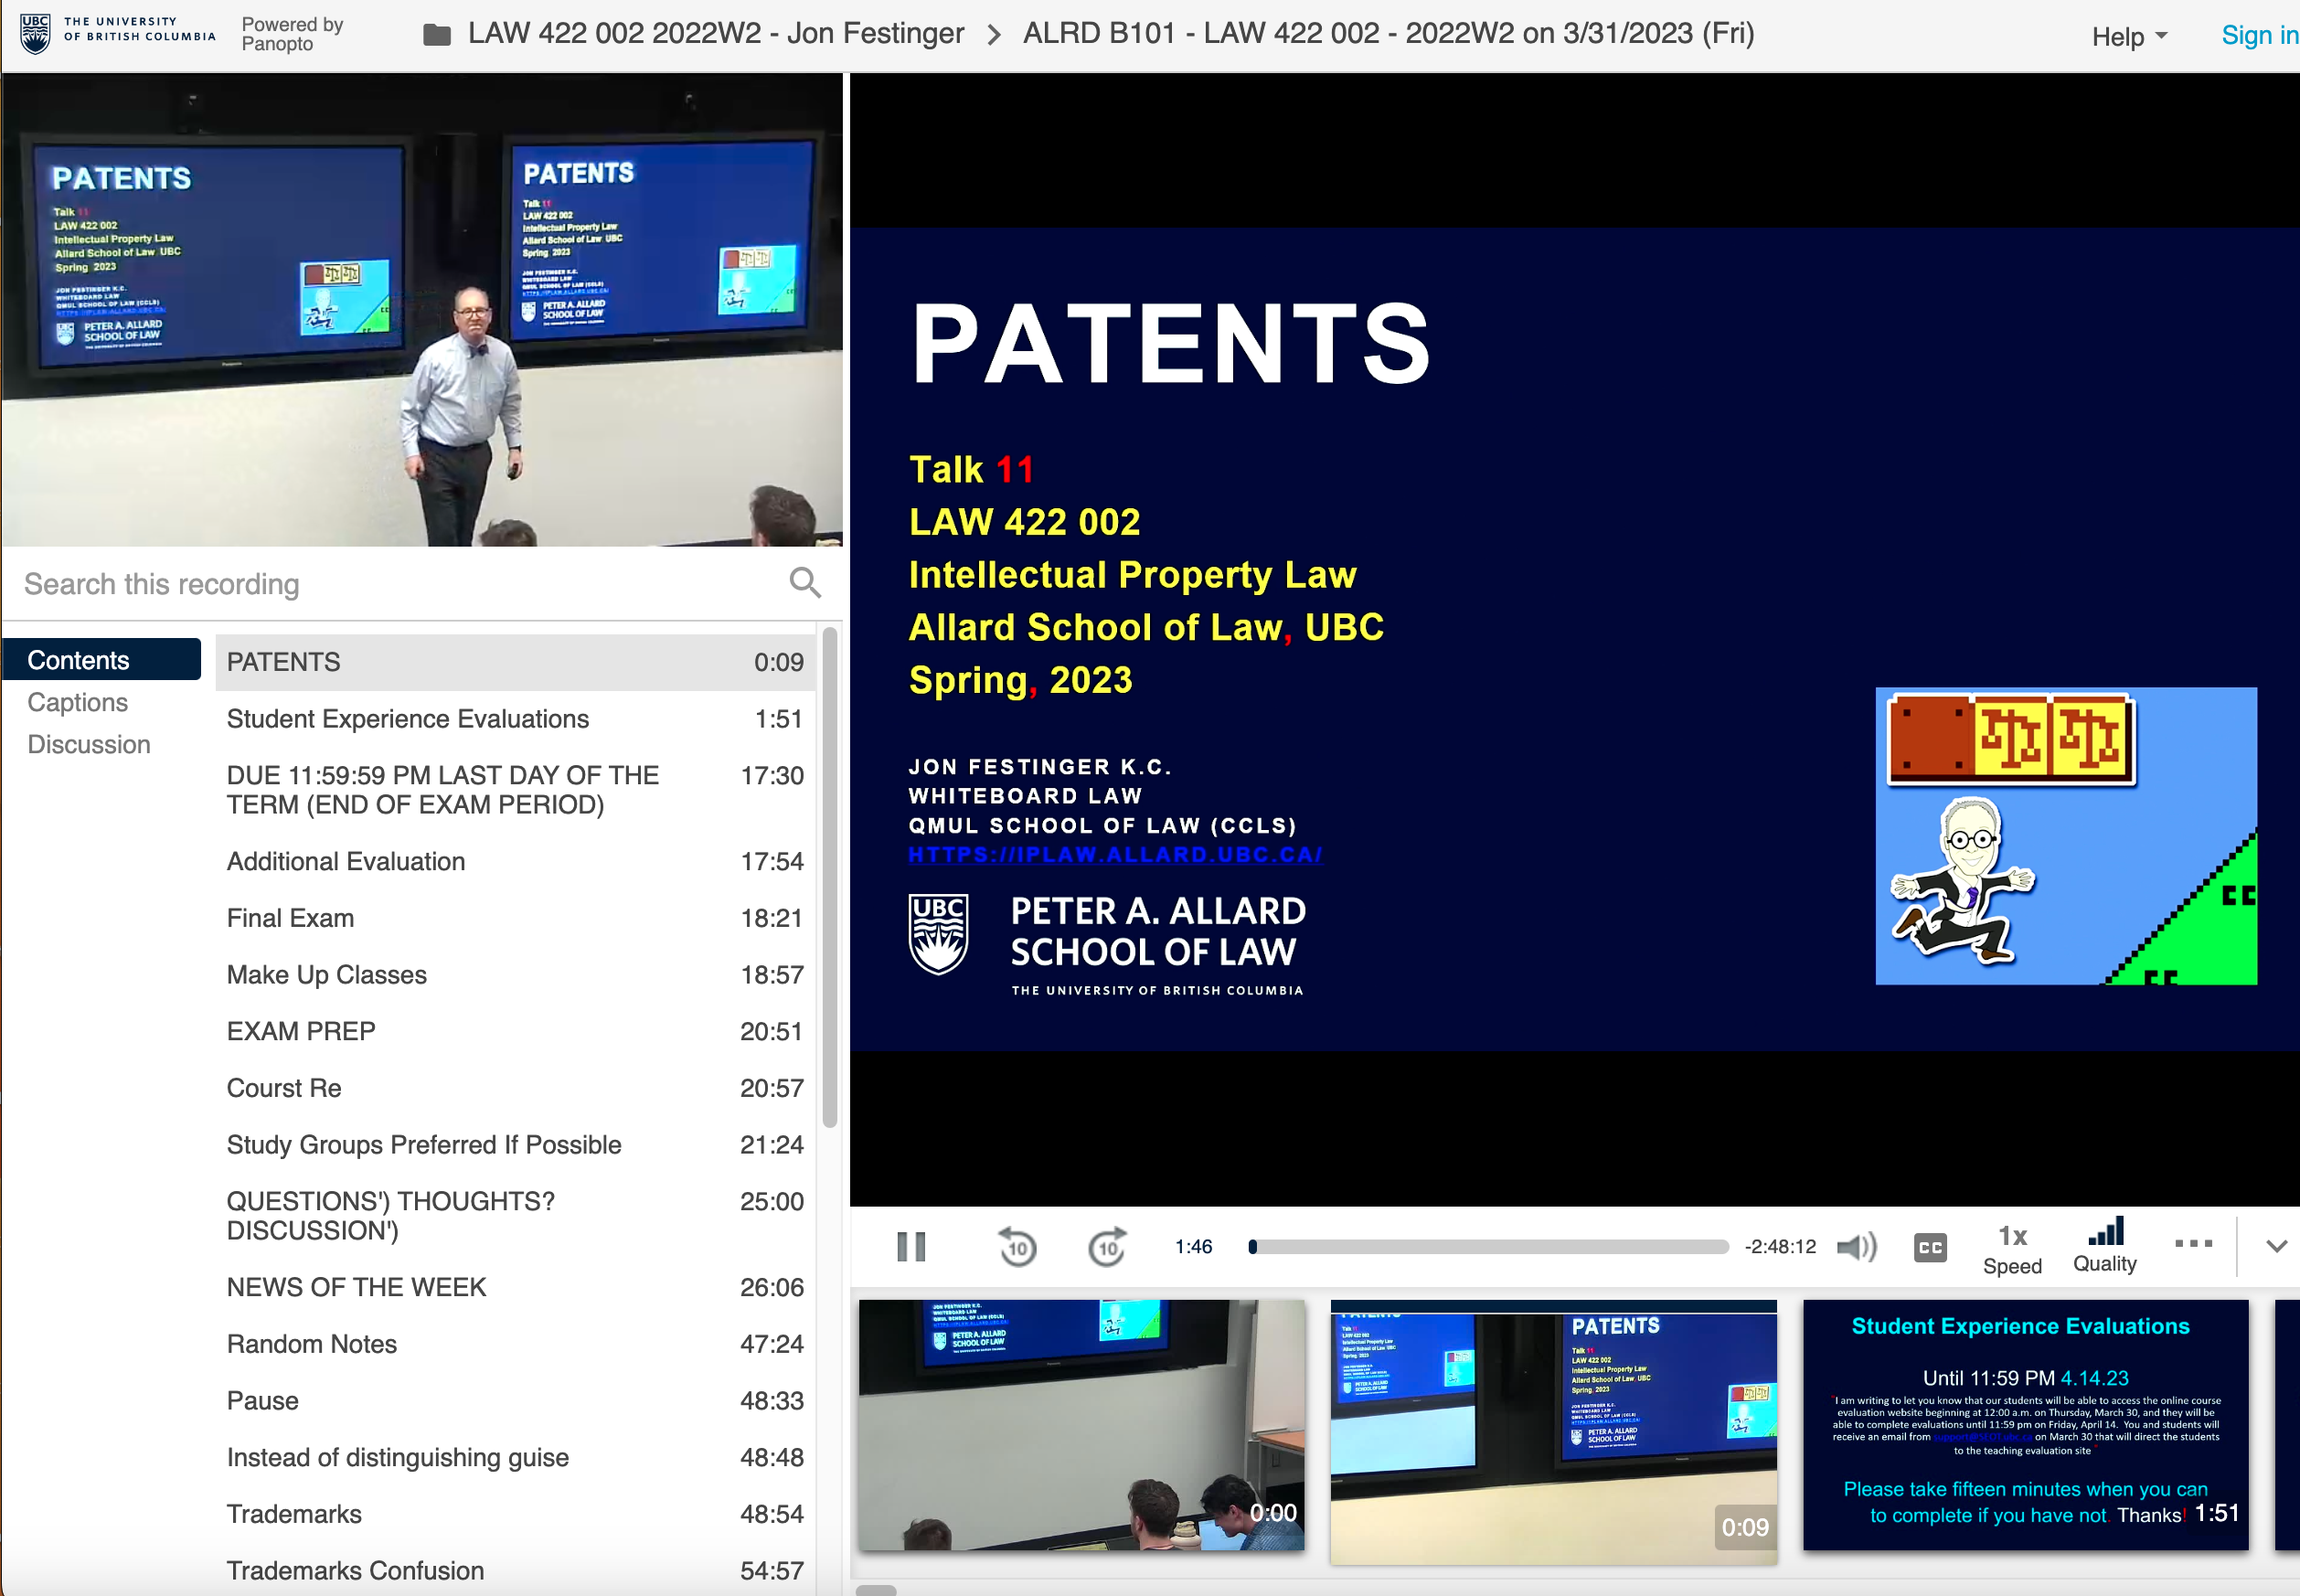Open the three-dot more options menu
The width and height of the screenshot is (2300, 1596).
click(2193, 1243)
